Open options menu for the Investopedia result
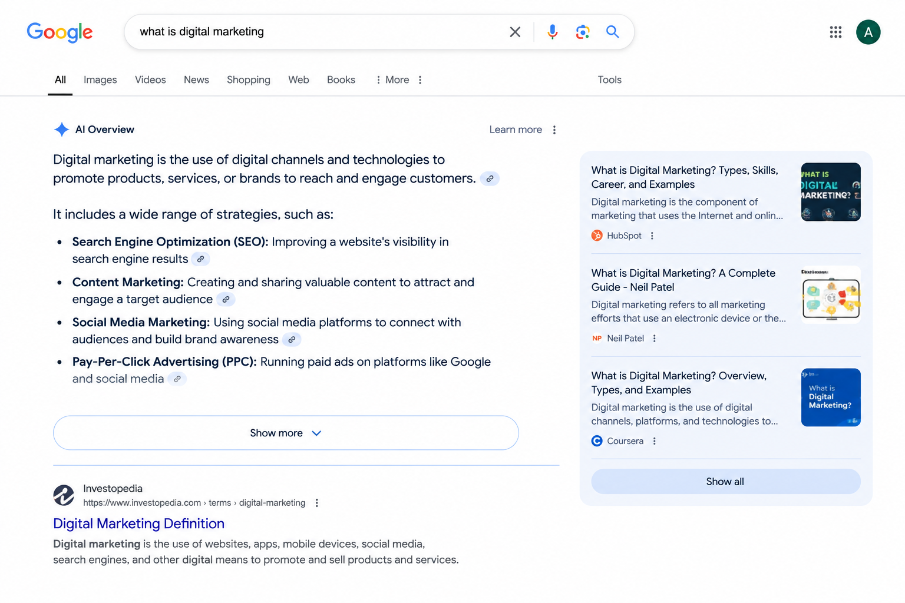905x603 pixels. (317, 503)
